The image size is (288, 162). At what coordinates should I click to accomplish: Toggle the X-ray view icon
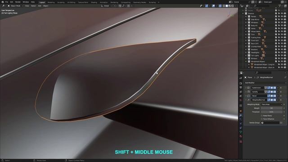(x=220, y=6)
